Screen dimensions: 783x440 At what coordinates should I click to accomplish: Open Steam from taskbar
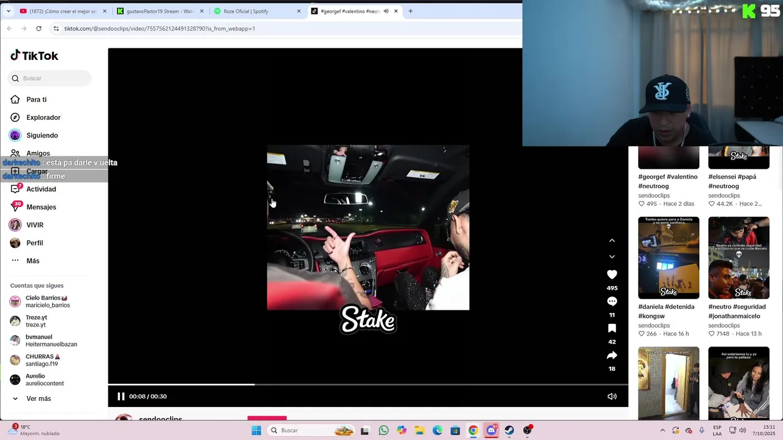[x=509, y=430]
